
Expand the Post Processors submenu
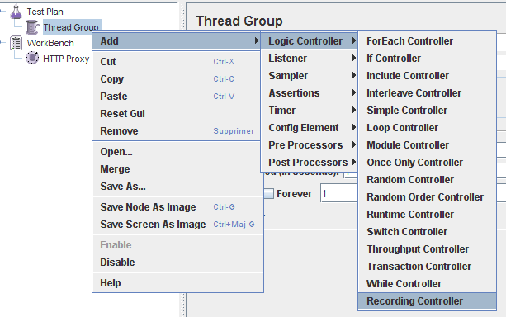tap(309, 163)
